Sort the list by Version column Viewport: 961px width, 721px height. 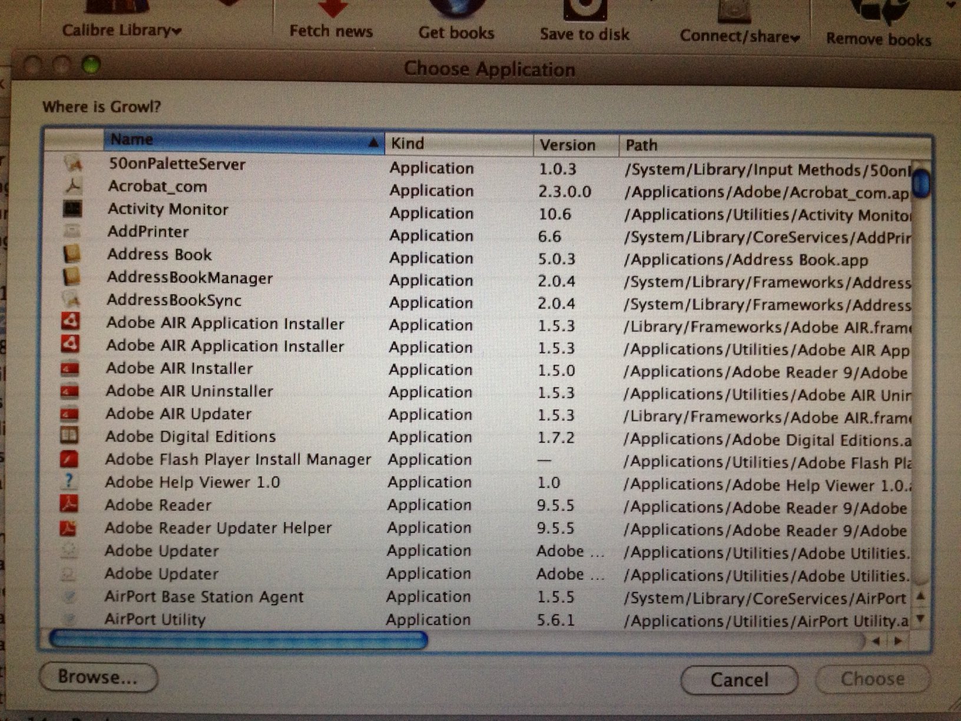[x=576, y=145]
